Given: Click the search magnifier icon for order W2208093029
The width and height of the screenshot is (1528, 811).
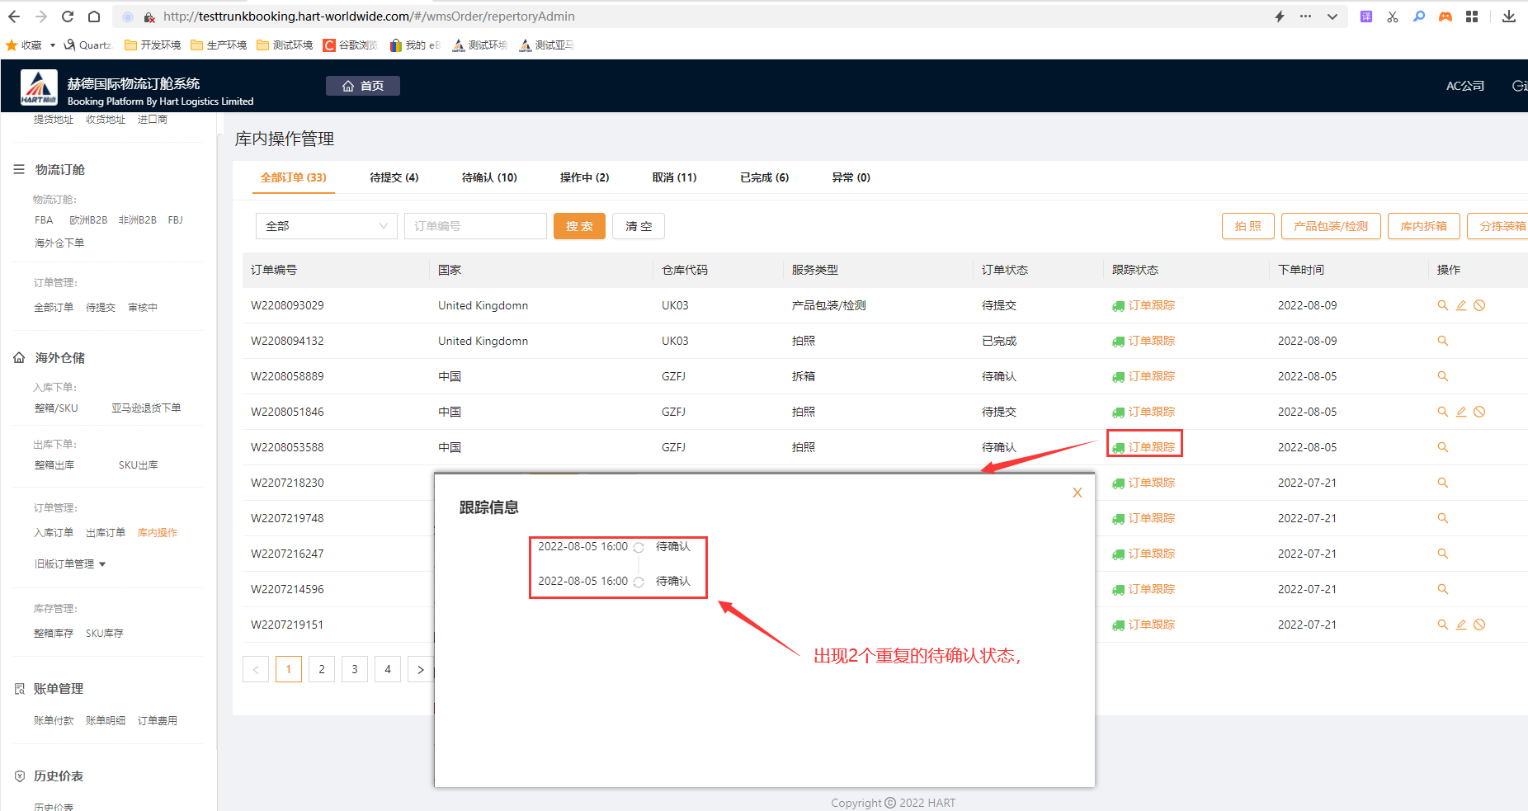Looking at the screenshot, I should [1442, 305].
